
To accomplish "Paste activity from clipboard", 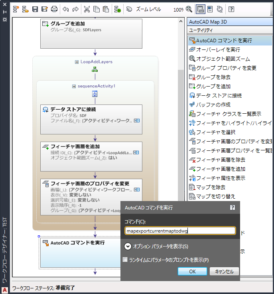I will (x=106, y=9).
